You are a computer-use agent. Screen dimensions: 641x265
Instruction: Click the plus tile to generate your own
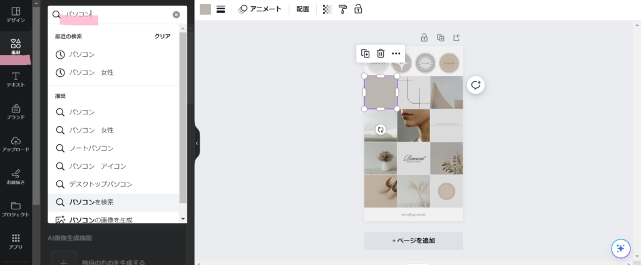pos(64,259)
